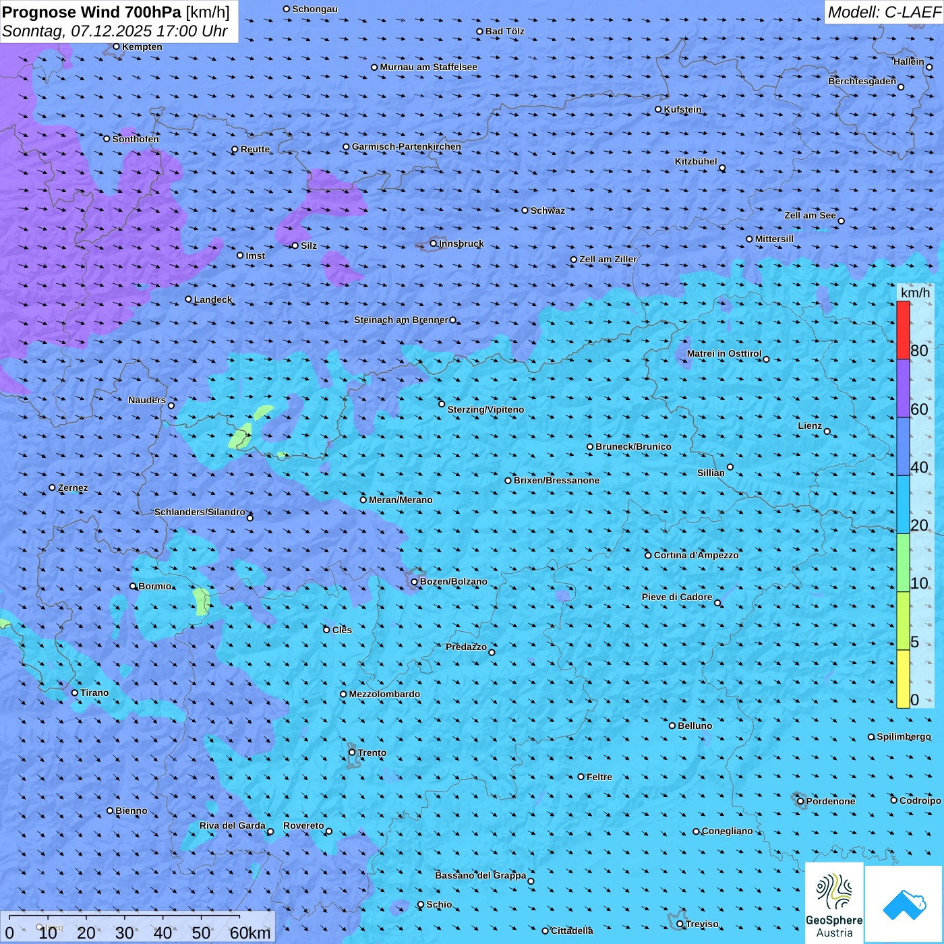Click the Belluno label
Image resolution: width=944 pixels, height=944 pixels.
pos(695,726)
